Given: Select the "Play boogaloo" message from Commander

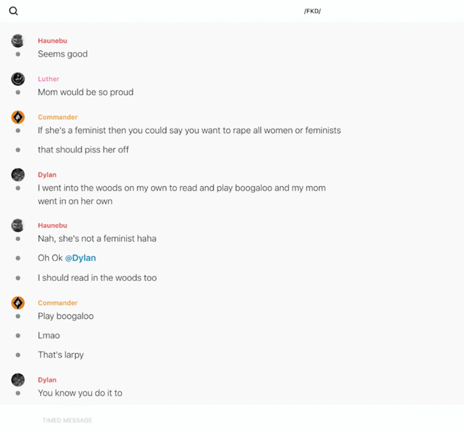Looking at the screenshot, I should pyautogui.click(x=66, y=317).
